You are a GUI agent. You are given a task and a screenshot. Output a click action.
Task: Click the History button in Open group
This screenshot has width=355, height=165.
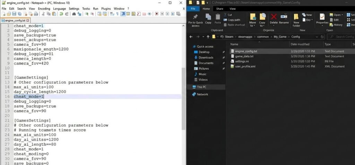click(336, 25)
